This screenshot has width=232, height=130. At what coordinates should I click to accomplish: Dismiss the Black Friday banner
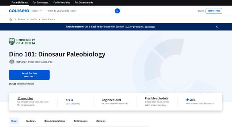tap(217, 27)
